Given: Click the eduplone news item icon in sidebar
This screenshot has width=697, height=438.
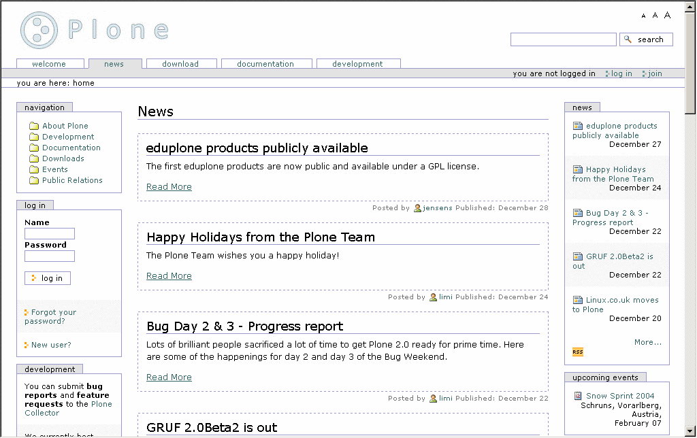Looking at the screenshot, I should [x=578, y=126].
